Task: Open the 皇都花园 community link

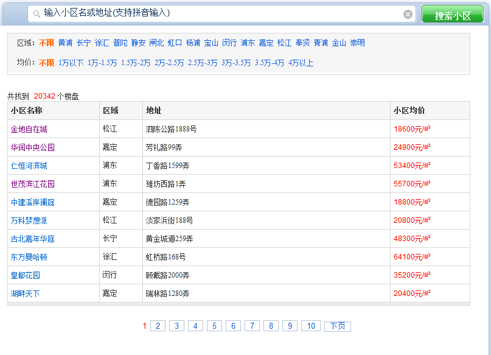Action: 26,275
